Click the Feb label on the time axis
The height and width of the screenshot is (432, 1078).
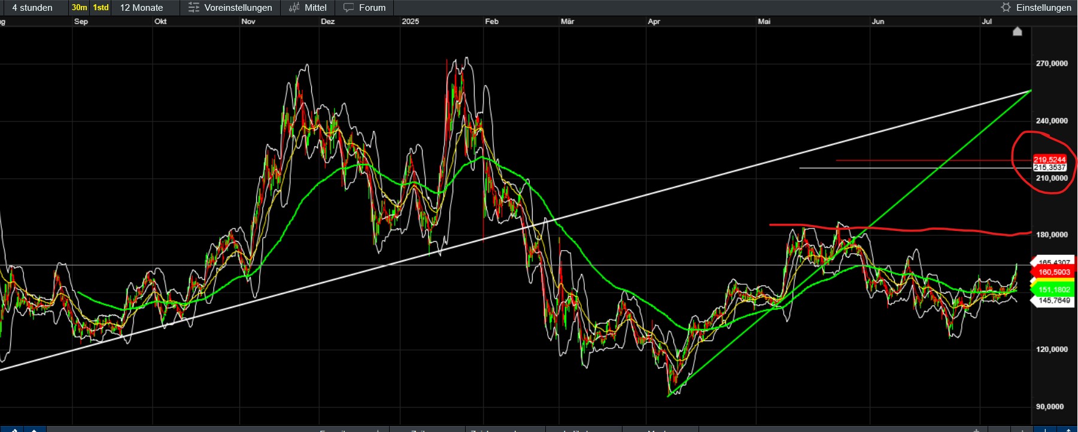[491, 22]
